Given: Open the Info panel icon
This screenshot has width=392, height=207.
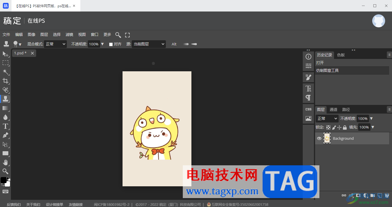Looking at the screenshot, I should (308, 57).
